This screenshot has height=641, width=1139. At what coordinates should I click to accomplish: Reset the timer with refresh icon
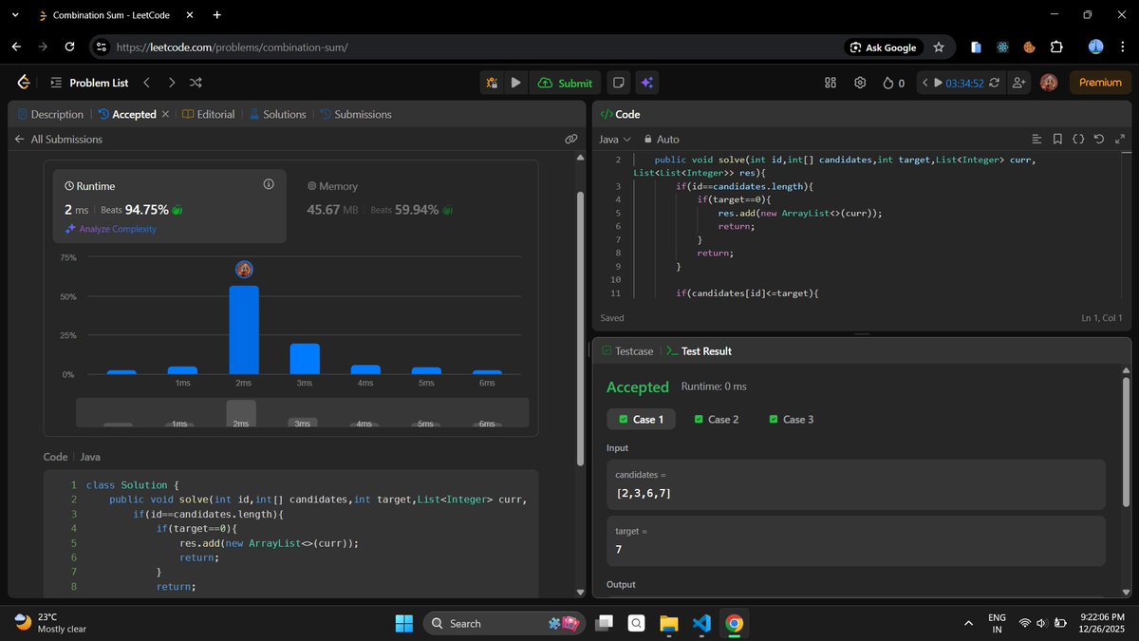pos(994,83)
